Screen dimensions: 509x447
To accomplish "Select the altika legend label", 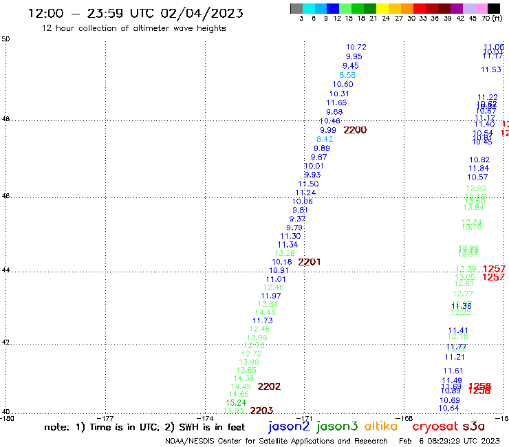I will coord(381,426).
